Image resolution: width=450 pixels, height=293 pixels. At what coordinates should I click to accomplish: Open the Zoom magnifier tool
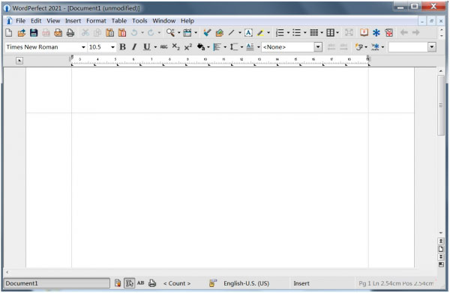170,33
